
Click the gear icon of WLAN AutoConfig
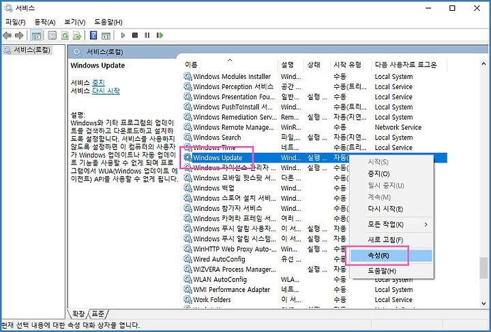(188, 279)
